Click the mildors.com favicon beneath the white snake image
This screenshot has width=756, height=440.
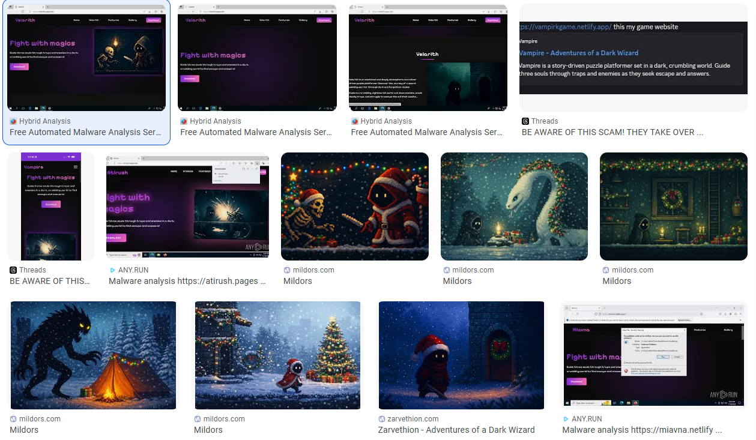[446, 270]
